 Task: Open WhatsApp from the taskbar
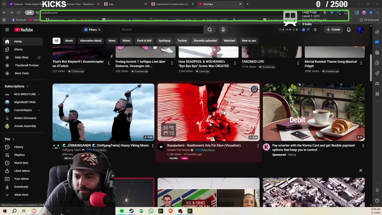[151, 211]
